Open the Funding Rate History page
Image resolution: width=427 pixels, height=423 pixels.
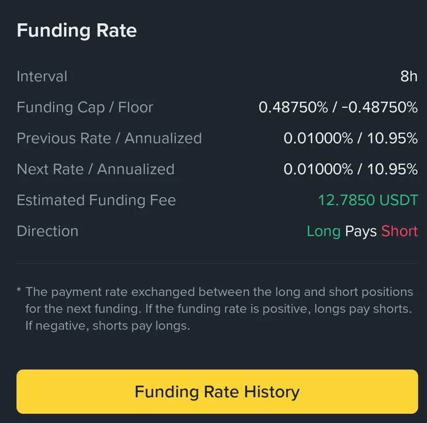click(217, 392)
